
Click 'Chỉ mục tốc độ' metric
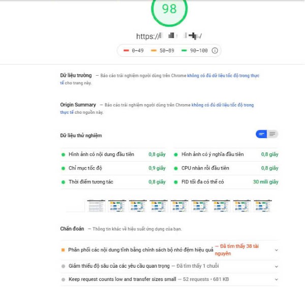113,168
